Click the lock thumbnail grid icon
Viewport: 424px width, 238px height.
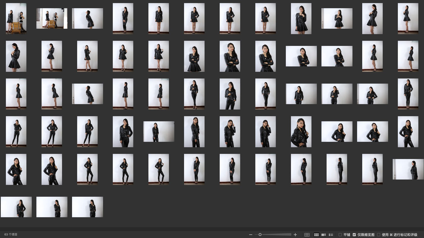[x=307, y=235]
